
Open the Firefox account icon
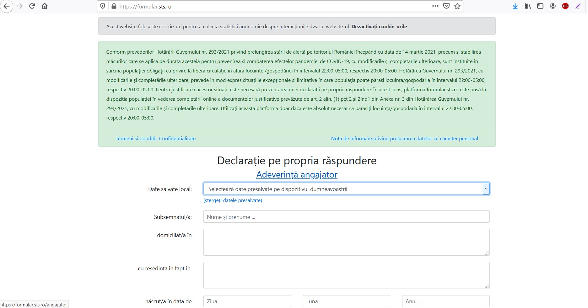pyautogui.click(x=553, y=6)
